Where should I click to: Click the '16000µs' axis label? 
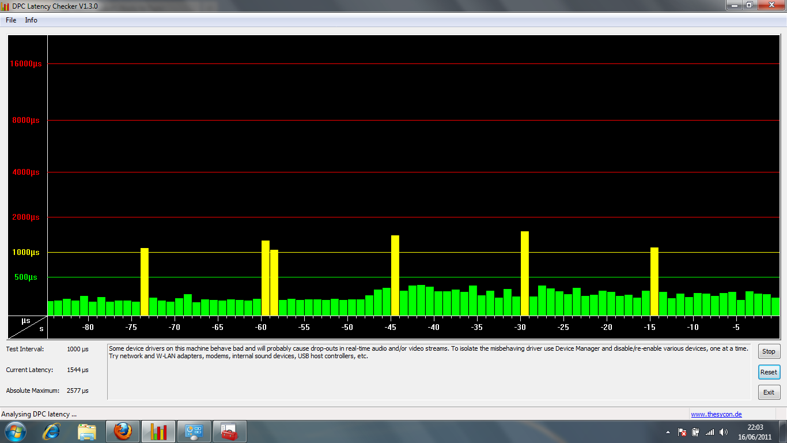pyautogui.click(x=26, y=64)
